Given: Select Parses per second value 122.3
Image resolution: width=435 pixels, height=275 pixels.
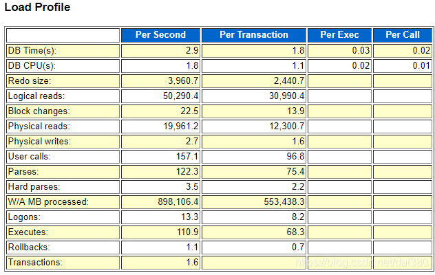Looking at the screenshot, I should click(x=187, y=172).
